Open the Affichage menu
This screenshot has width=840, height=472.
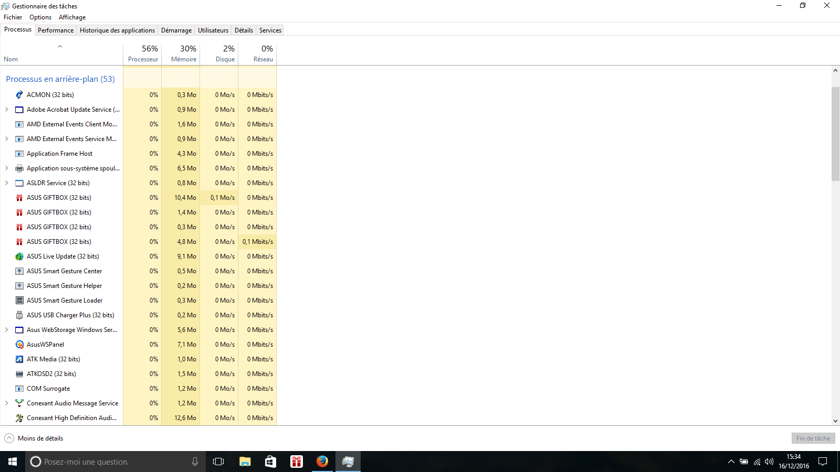(72, 17)
